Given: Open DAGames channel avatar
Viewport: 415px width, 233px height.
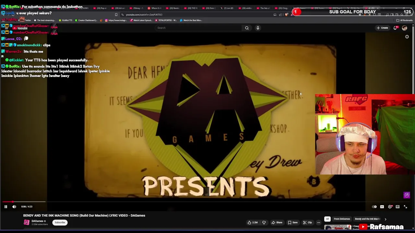Looking at the screenshot, I should [x=26, y=222].
